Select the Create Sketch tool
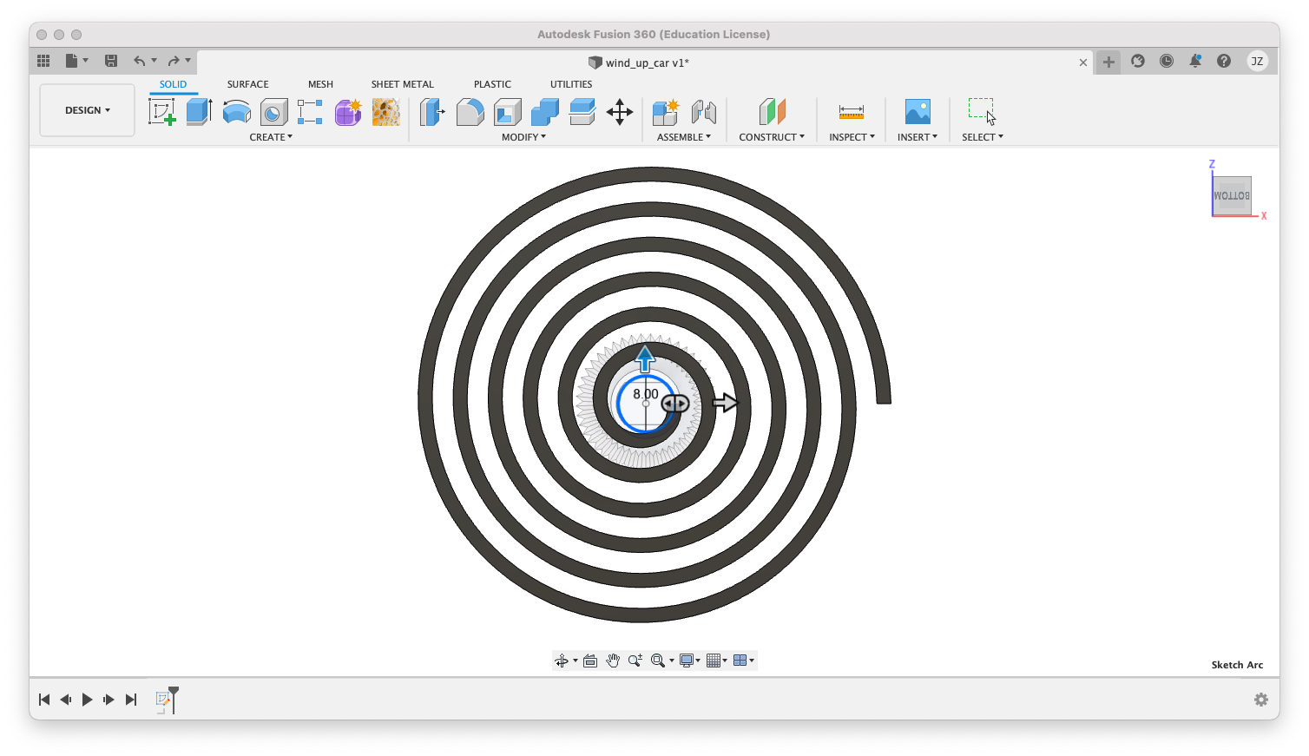The height and width of the screenshot is (756, 1309). pyautogui.click(x=161, y=112)
